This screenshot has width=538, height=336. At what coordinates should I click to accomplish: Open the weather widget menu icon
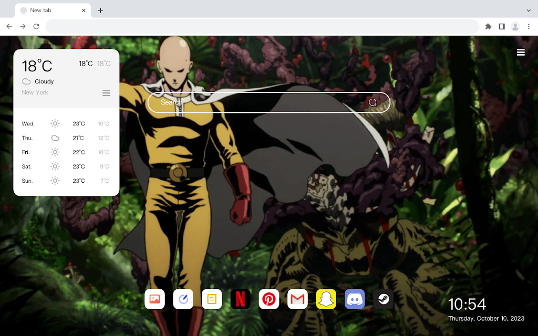coord(106,93)
